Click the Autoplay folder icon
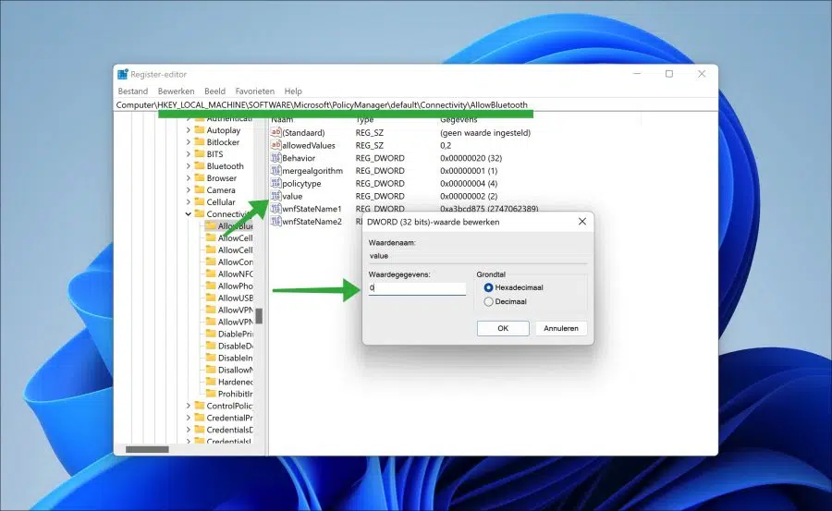Viewport: 832px width, 511px height. click(x=200, y=130)
